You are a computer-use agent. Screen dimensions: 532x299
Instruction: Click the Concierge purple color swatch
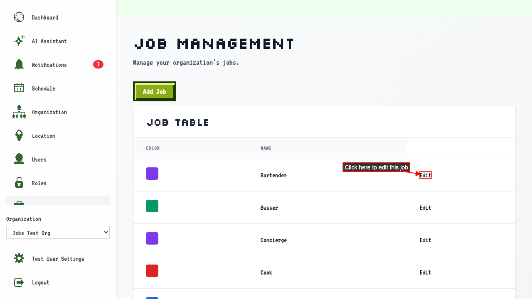[x=152, y=238]
